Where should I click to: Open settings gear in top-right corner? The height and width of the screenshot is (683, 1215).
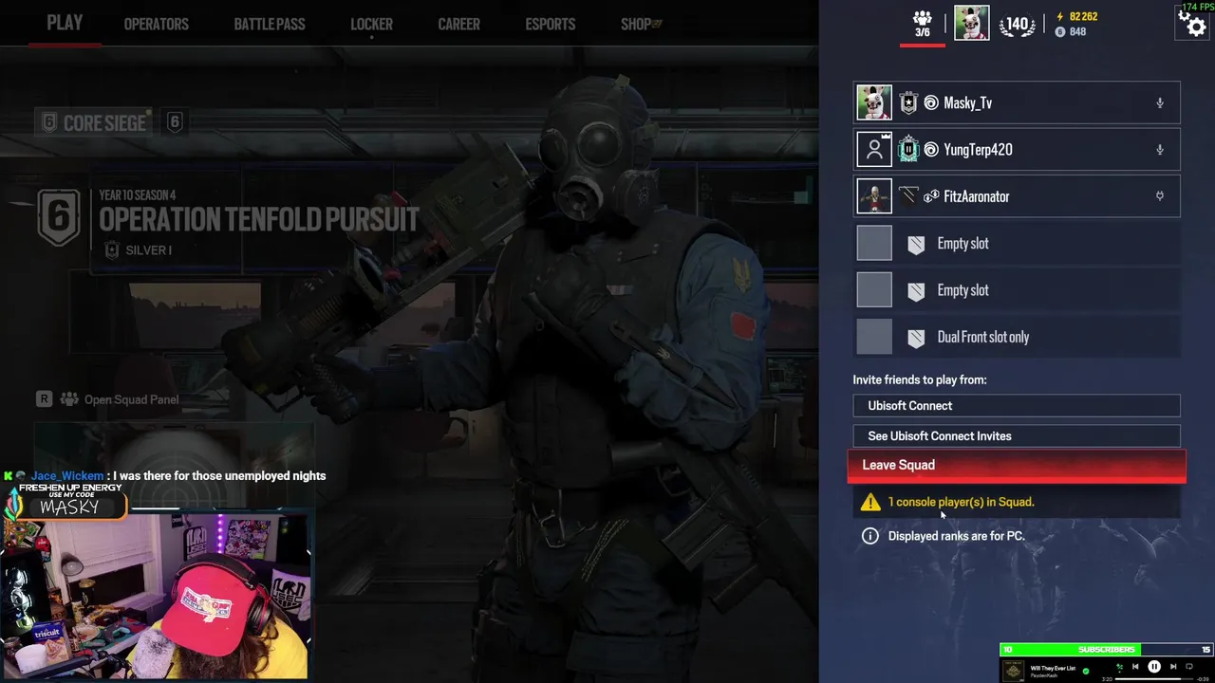(x=1194, y=24)
